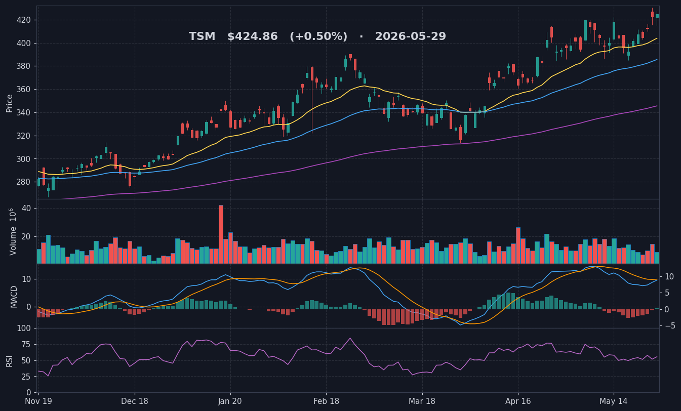Click the 400 price axis tick
The height and width of the screenshot is (411, 681).
click(x=24, y=43)
